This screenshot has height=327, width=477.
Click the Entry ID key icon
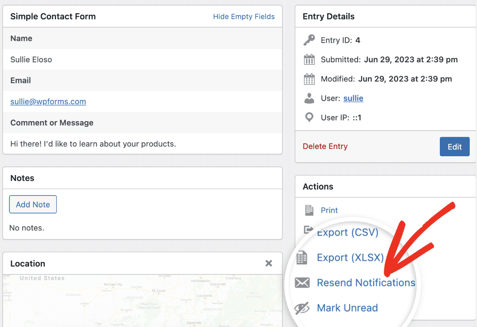click(x=309, y=40)
